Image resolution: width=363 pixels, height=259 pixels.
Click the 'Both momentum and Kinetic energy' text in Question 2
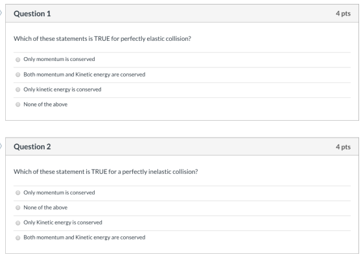pyautogui.click(x=84, y=238)
